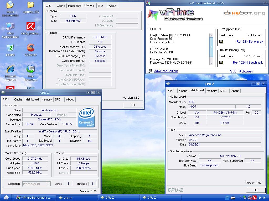Click the Core Voltage 1.360 V field
Screen dimensions: 269x201
[x=67, y=124]
